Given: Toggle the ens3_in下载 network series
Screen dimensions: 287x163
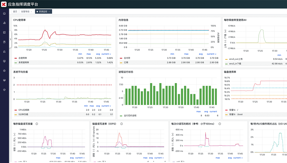Looking at the screenshot, I should point(235,64).
